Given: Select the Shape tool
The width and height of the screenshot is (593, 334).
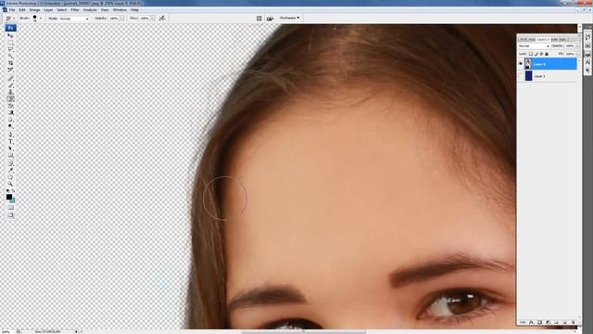Looking at the screenshot, I should [10, 155].
